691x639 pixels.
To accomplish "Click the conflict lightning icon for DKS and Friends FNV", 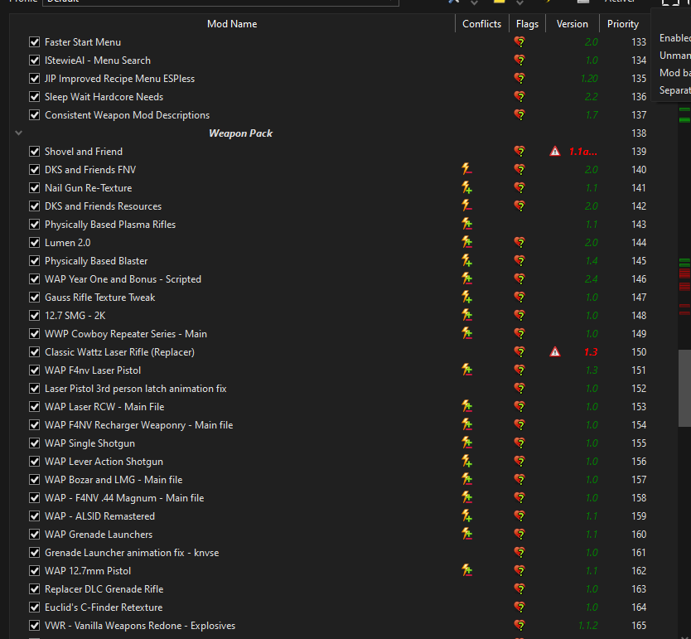I will click(466, 170).
